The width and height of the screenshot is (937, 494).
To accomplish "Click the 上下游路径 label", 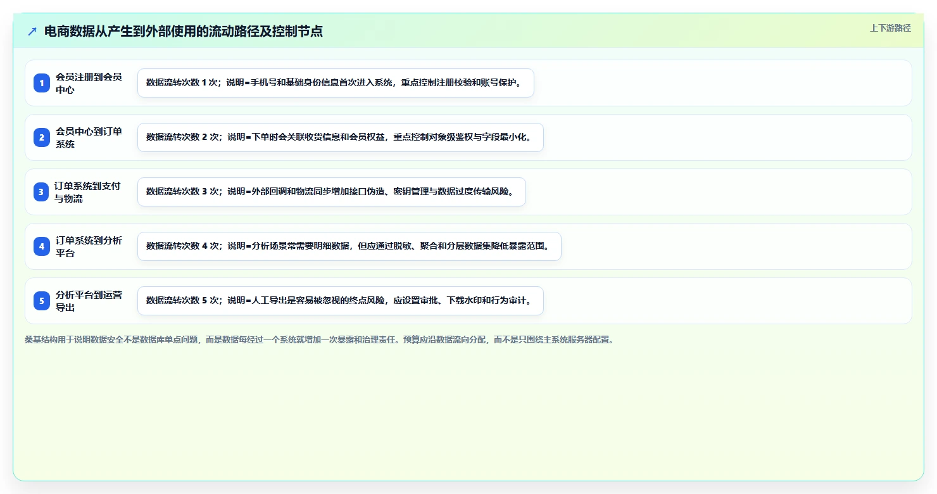I will (890, 28).
